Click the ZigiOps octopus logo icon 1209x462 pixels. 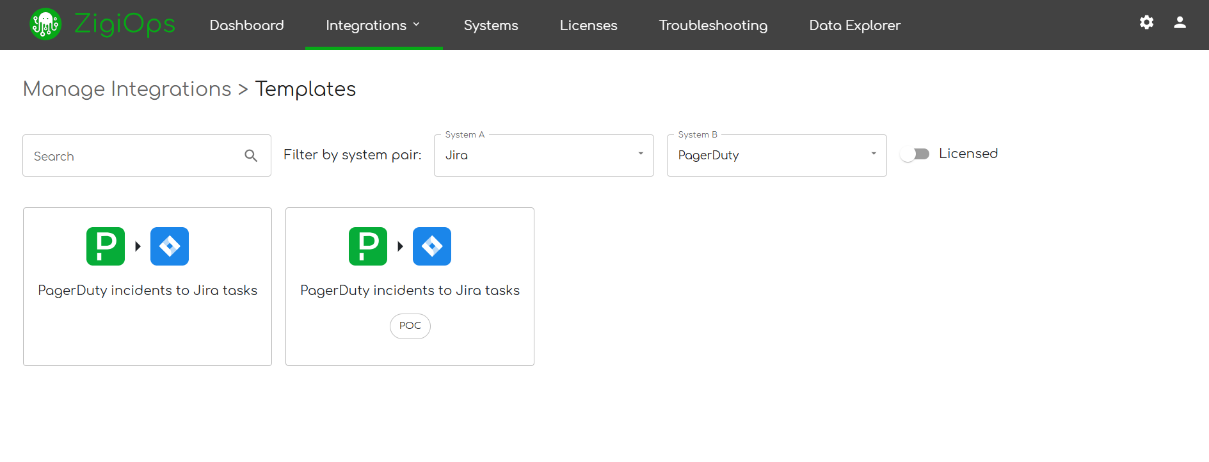(45, 24)
